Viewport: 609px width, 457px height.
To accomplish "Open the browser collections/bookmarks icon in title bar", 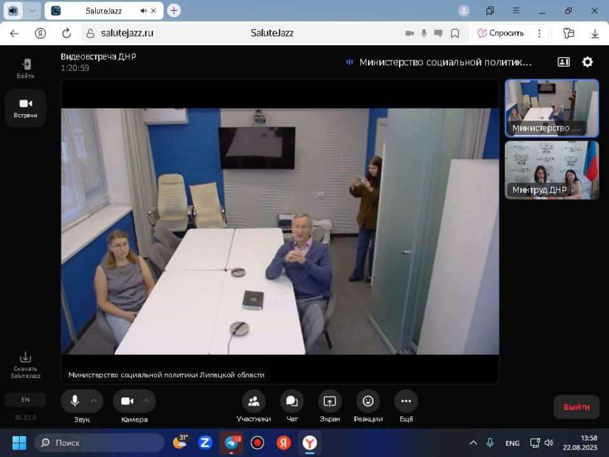I will [490, 11].
